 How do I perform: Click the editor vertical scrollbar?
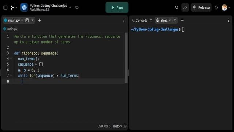(x=126, y=58)
